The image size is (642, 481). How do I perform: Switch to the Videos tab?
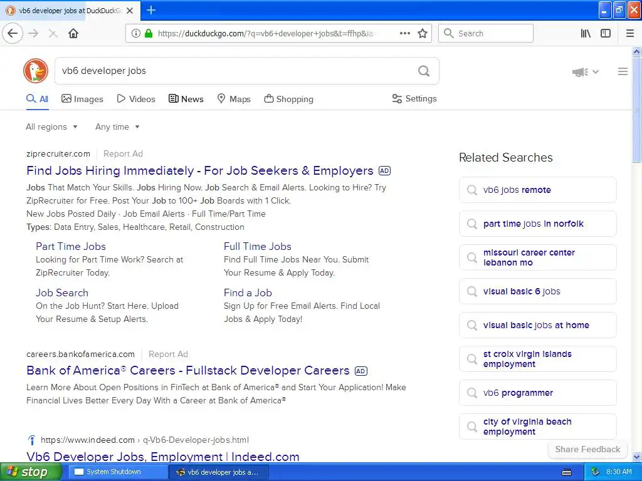click(136, 99)
